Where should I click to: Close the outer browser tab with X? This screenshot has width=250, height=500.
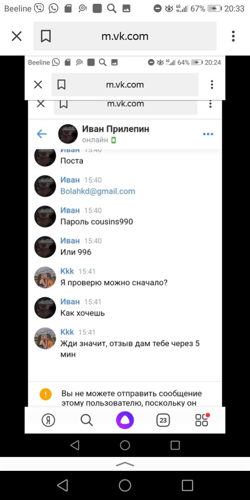[x=17, y=36]
